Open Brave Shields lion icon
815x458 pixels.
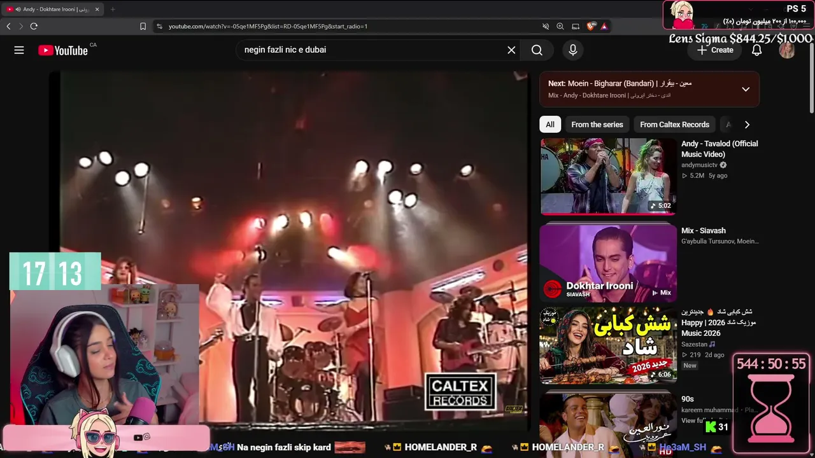click(x=591, y=26)
